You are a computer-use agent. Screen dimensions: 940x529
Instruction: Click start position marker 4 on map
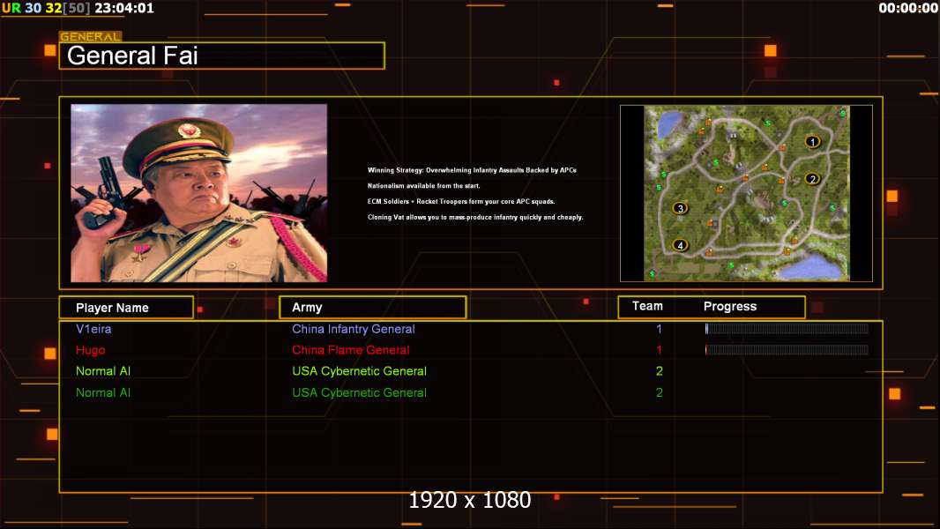(680, 245)
